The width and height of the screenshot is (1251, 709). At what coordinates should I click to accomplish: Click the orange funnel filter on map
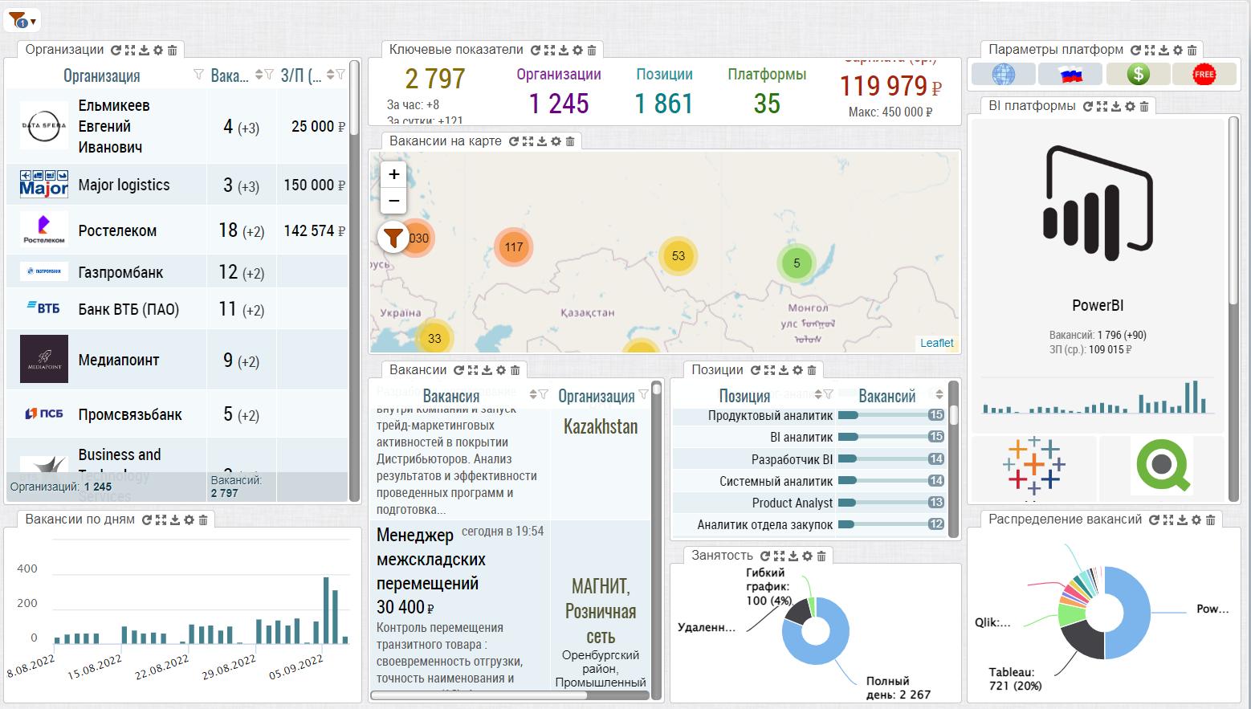tap(393, 238)
